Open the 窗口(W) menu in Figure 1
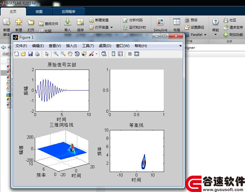 [x=123, y=46]
